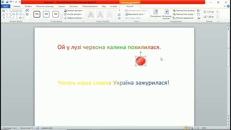The width and height of the screenshot is (231, 130).
Task: Switch to the Разметка страницы tab
Action: click(45, 6)
